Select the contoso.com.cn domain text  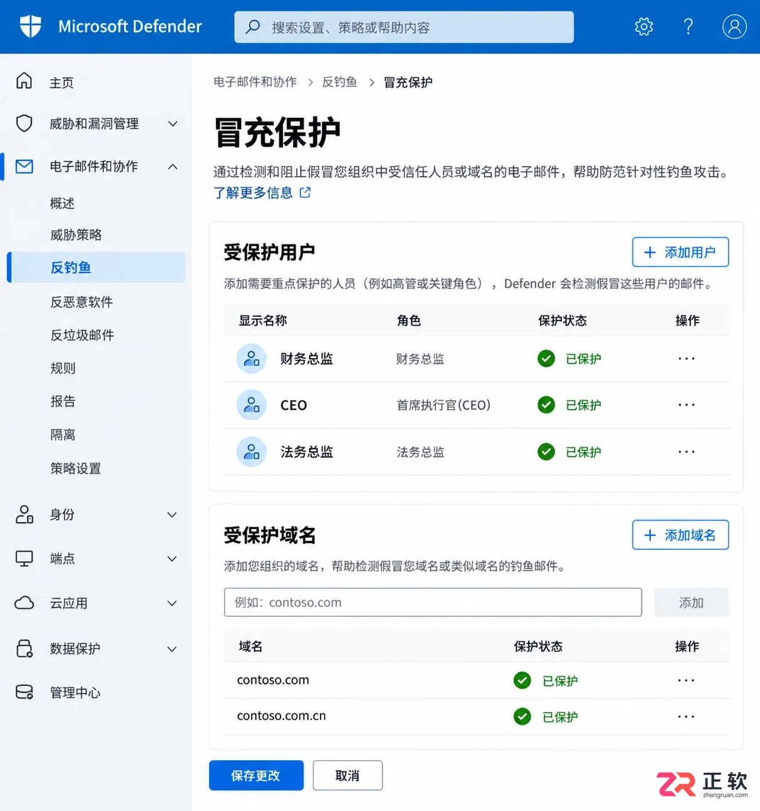(x=281, y=716)
